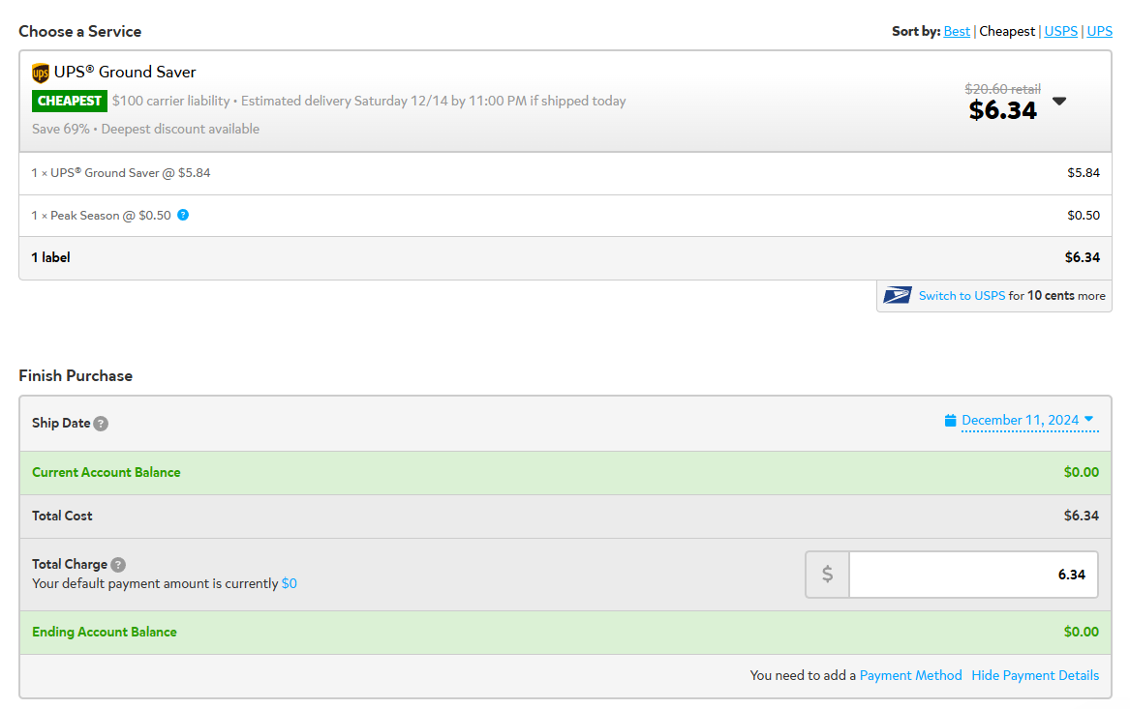The width and height of the screenshot is (1130, 709).
Task: Sort services by UPS
Action: (1099, 31)
